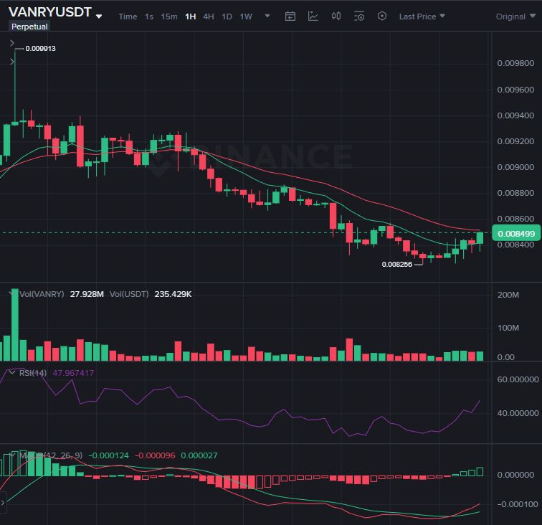Open technical indicators chart icon

(x=313, y=16)
